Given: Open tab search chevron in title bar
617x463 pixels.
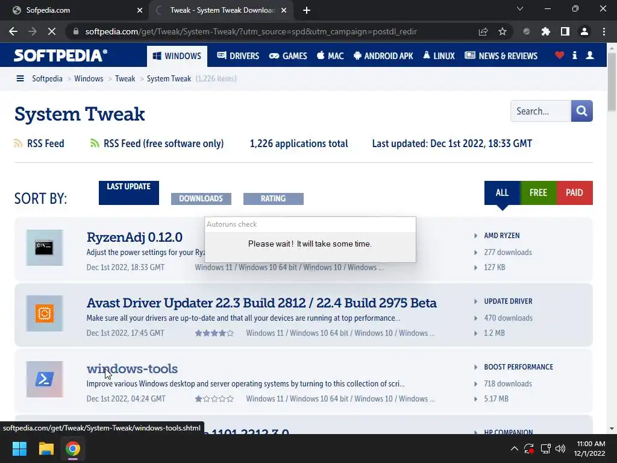Looking at the screenshot, I should tap(520, 8).
